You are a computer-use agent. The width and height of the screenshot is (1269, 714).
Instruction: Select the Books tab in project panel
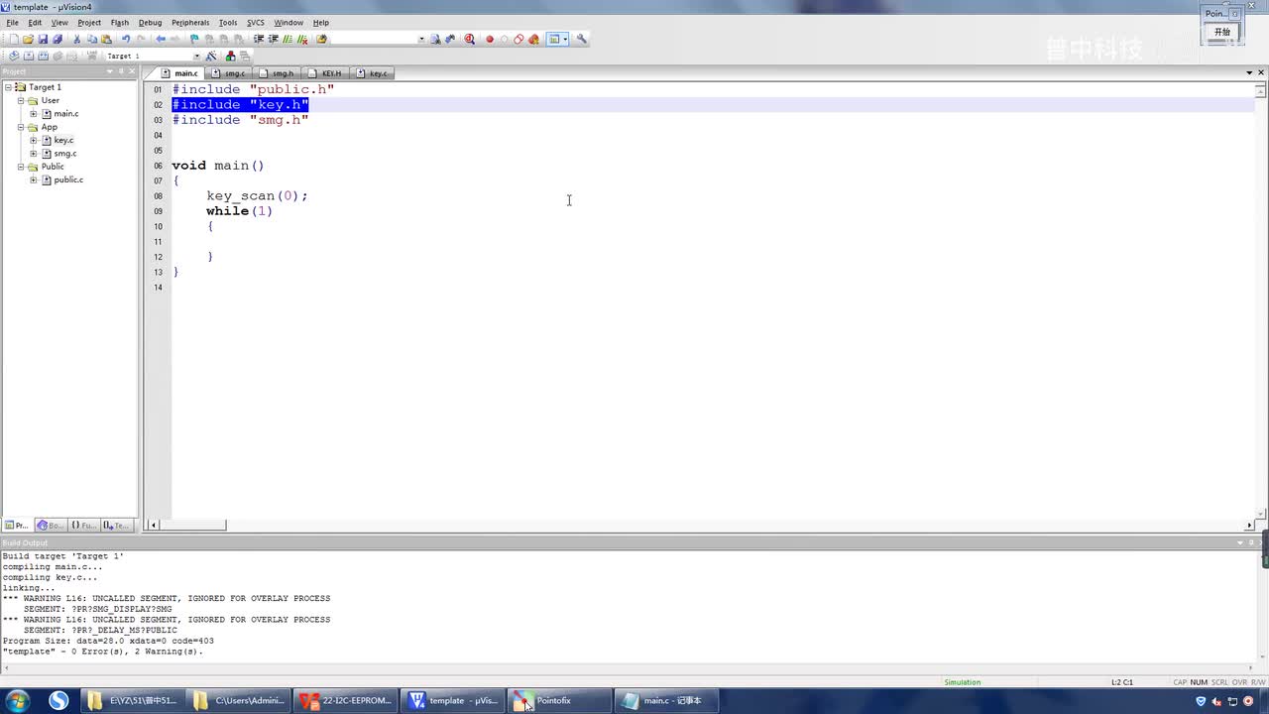coord(50,526)
